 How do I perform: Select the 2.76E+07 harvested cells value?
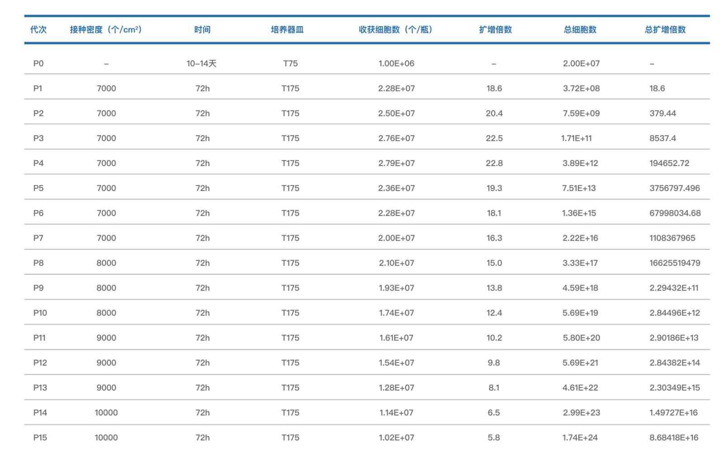point(396,138)
